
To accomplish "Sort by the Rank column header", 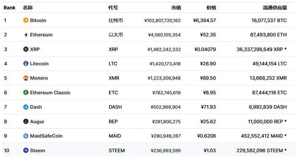I will click(10, 8).
